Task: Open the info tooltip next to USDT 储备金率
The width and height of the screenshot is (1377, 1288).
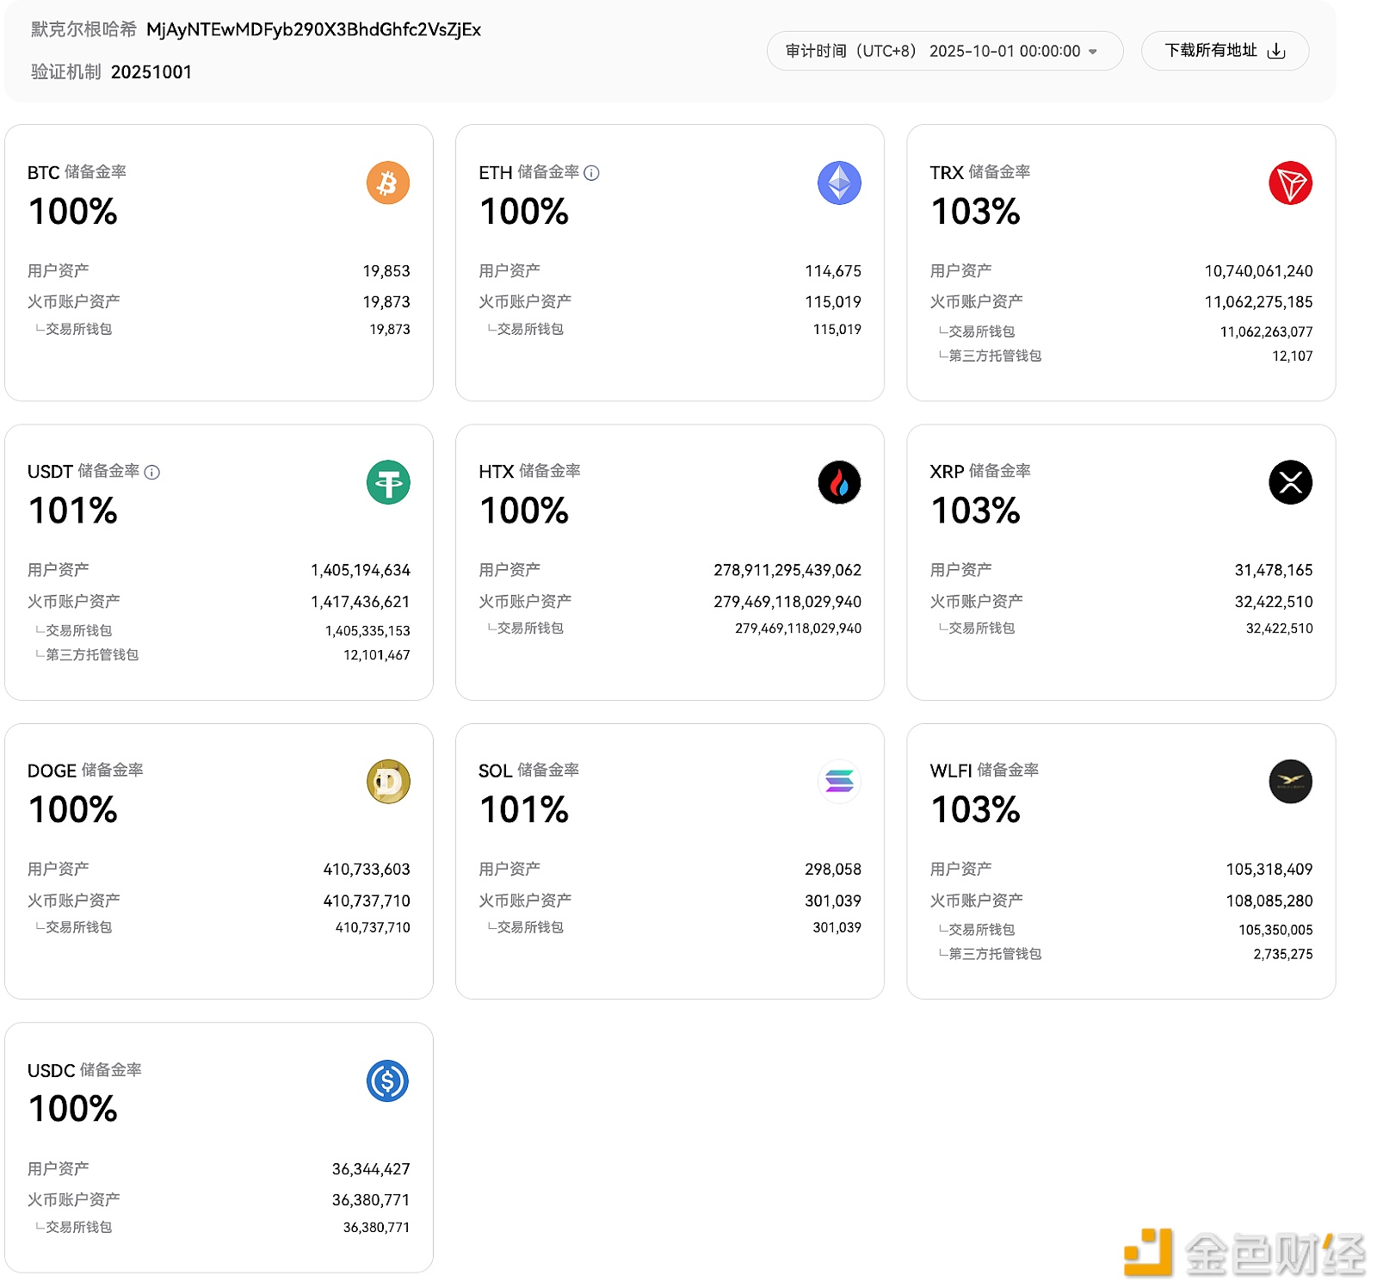Action: point(152,473)
